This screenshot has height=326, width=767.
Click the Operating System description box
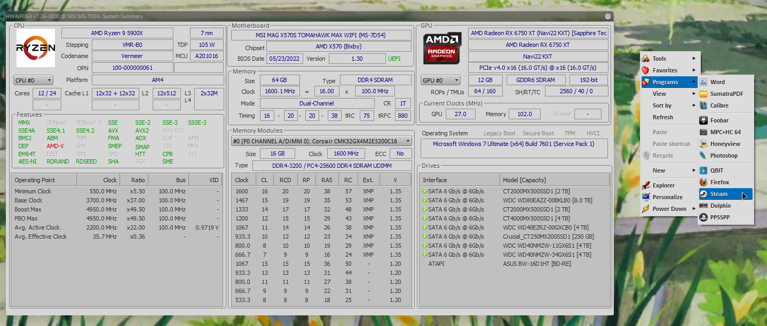coord(514,148)
